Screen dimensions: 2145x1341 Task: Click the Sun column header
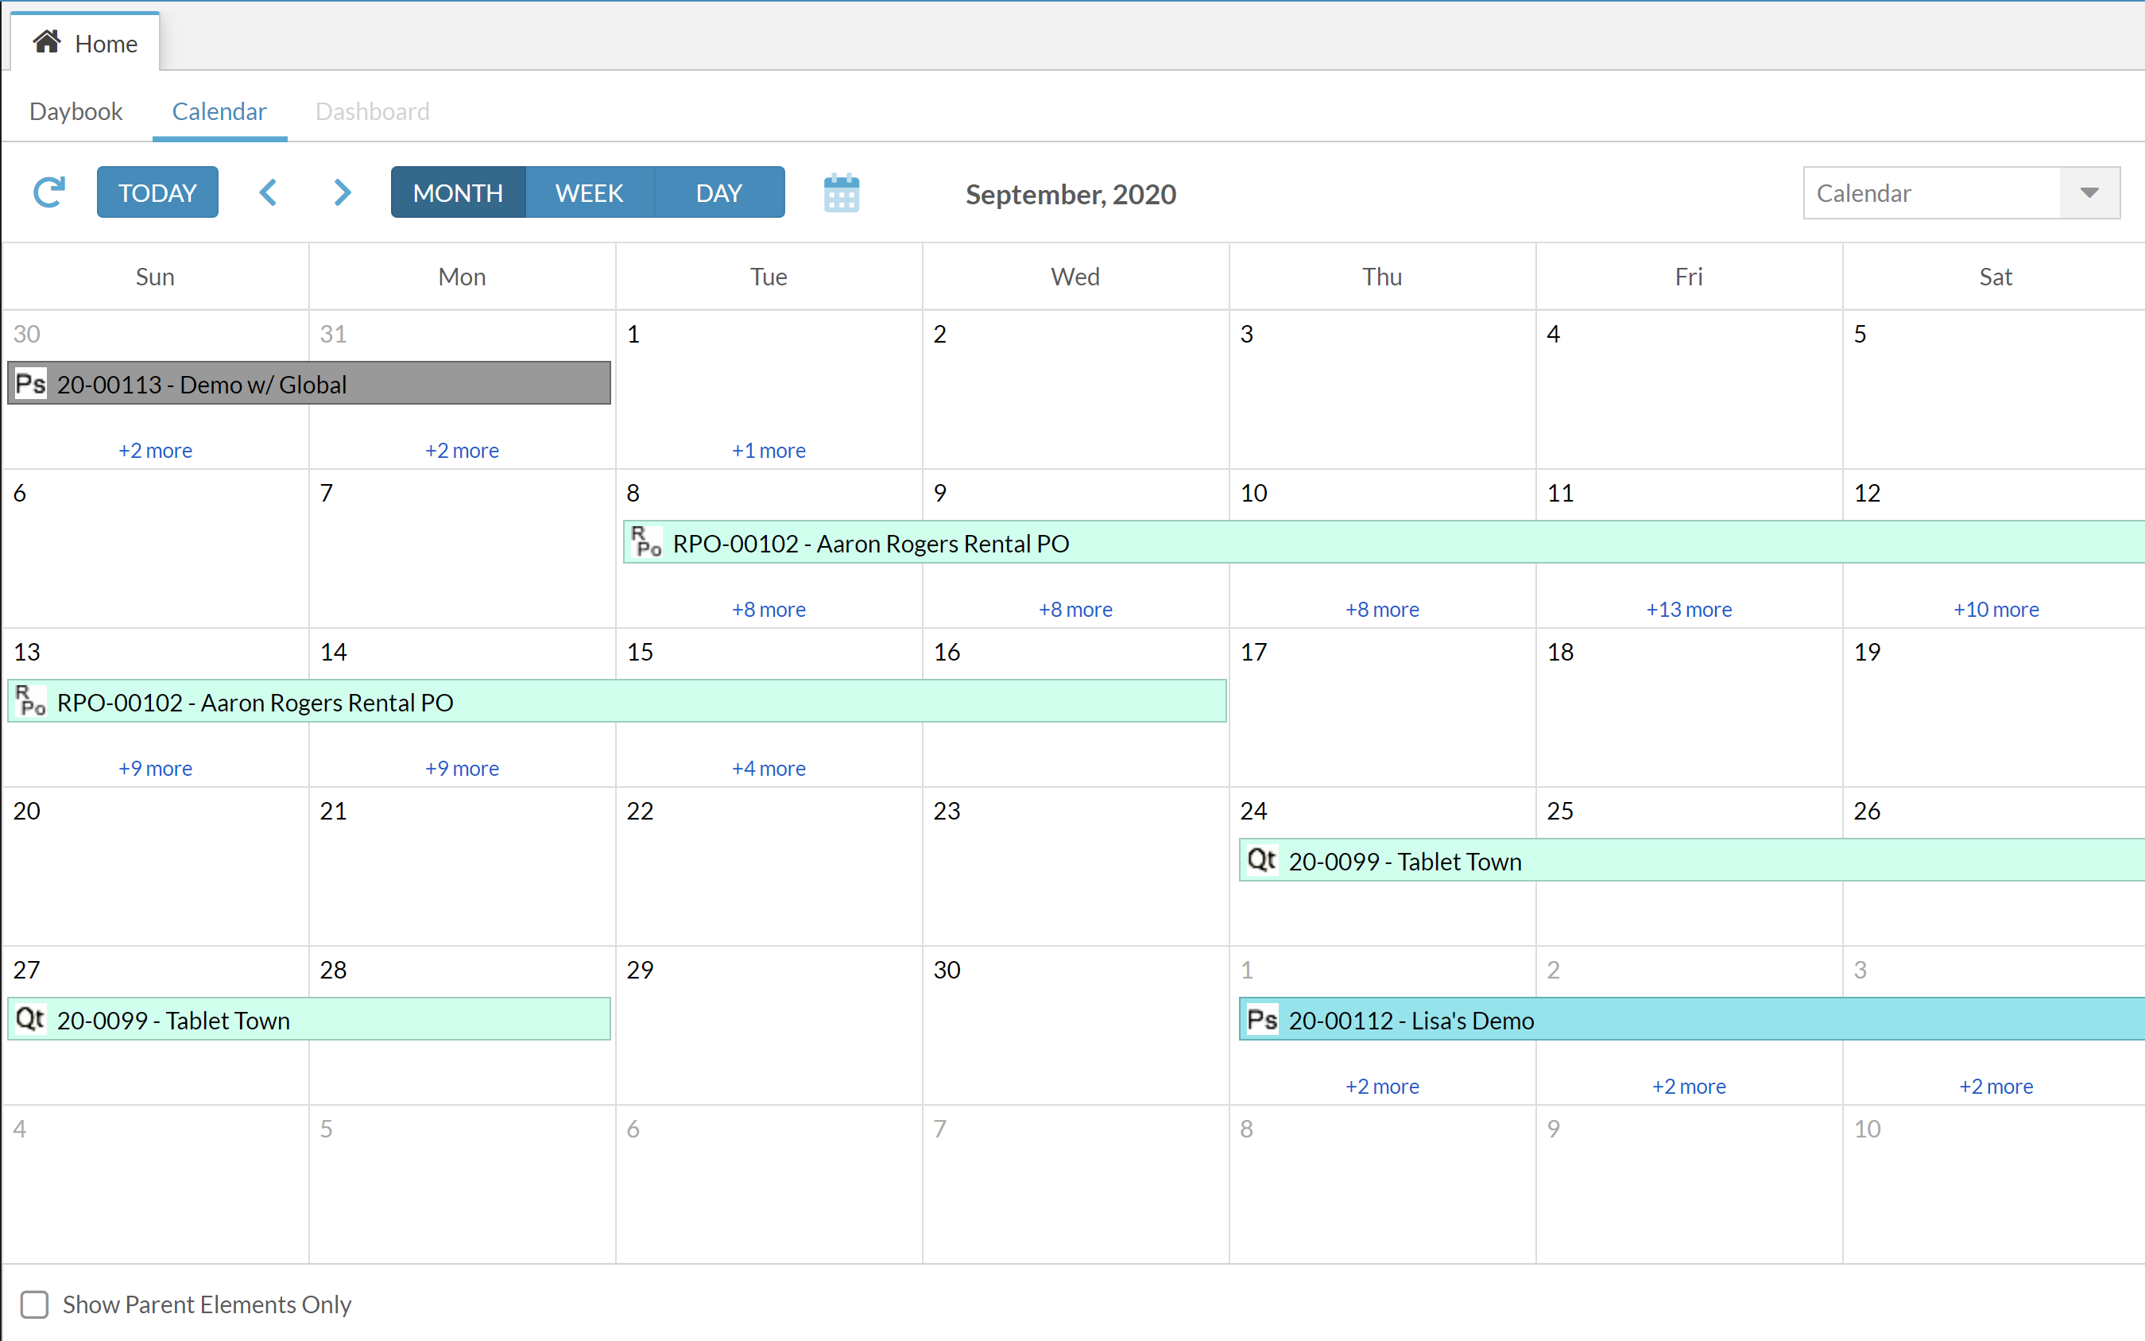click(155, 277)
